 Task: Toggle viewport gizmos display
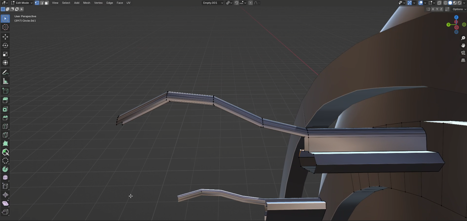coord(410,3)
